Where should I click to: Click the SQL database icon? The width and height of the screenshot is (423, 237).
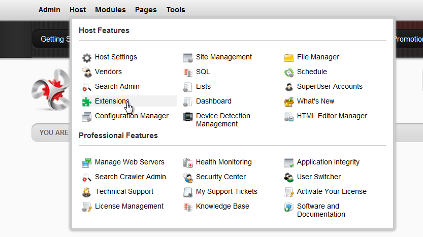188,72
